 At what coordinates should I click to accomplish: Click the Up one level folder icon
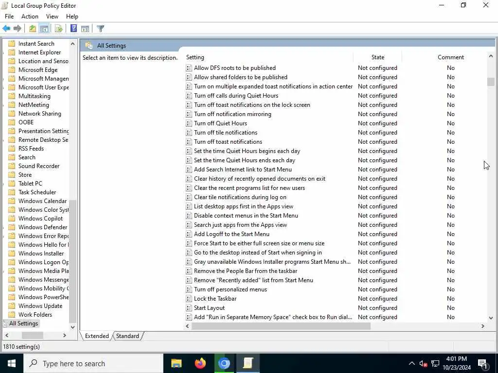33,29
